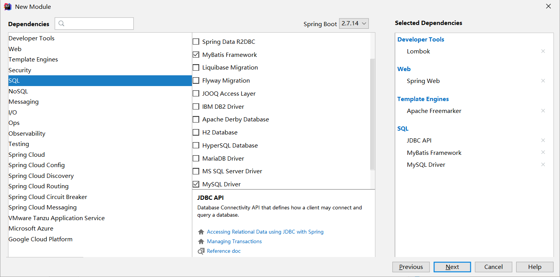This screenshot has width=560, height=277.
Task: Select Spring Cloud category
Action: tap(100, 154)
